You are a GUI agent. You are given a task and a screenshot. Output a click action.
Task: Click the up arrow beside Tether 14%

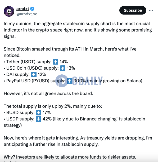tap(56, 62)
